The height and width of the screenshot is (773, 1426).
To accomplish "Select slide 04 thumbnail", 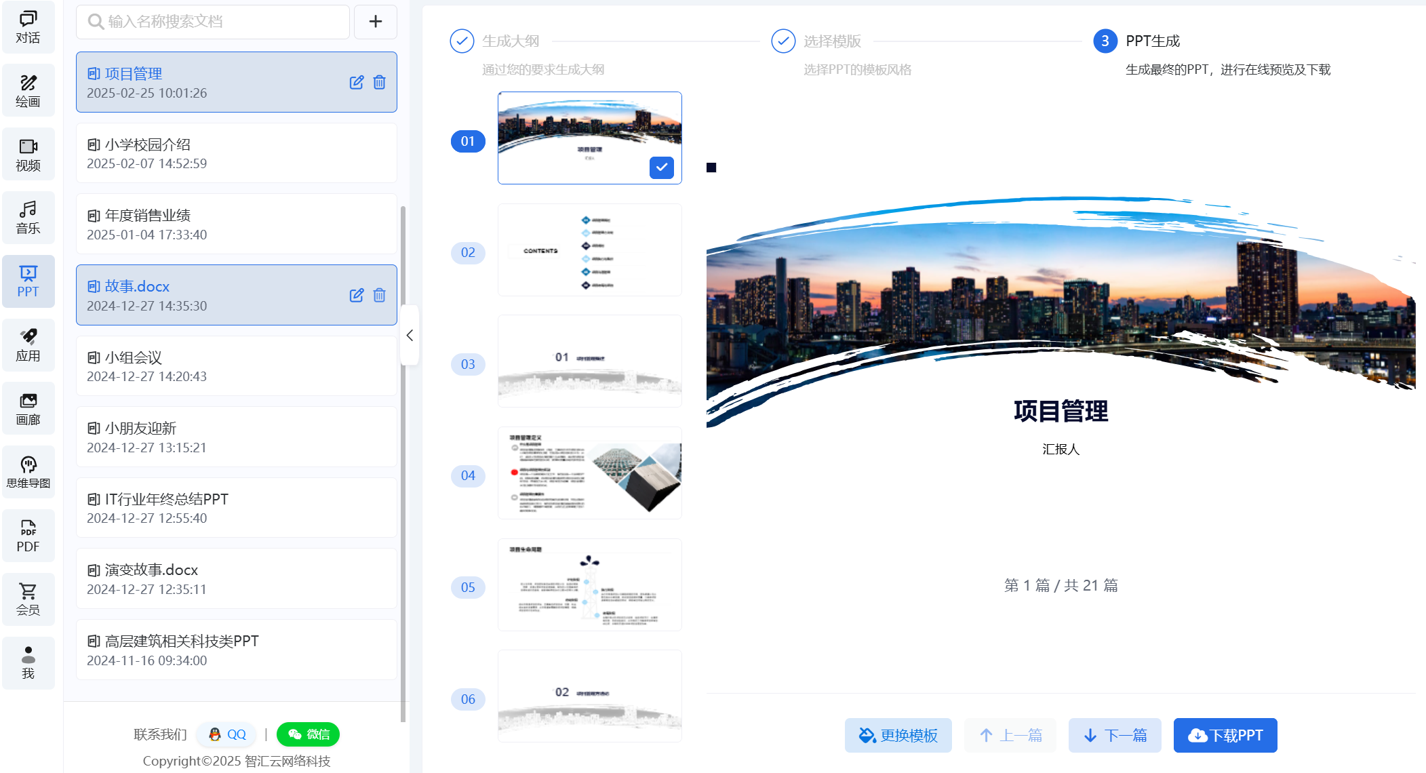I will click(x=589, y=473).
